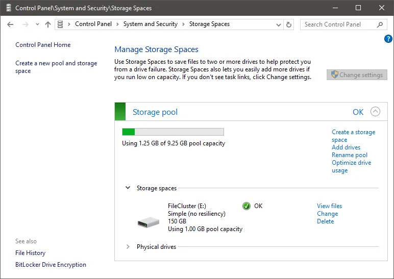Viewport: 394px width, 279px height.
Task: Go back with the back arrow
Action: 10,24
